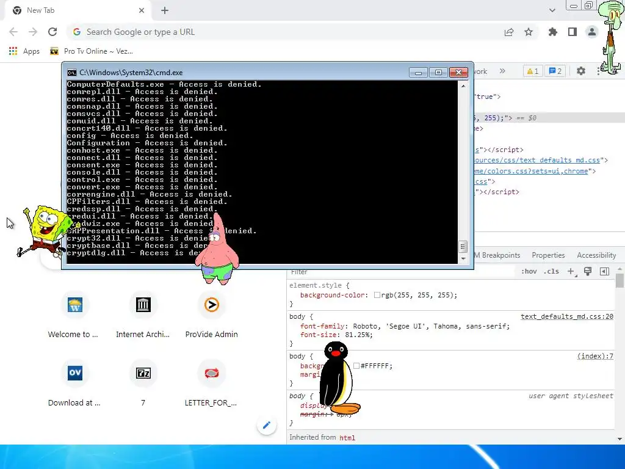Go forward in Chrome history
Viewport: 625px width, 469px height.
[33, 32]
